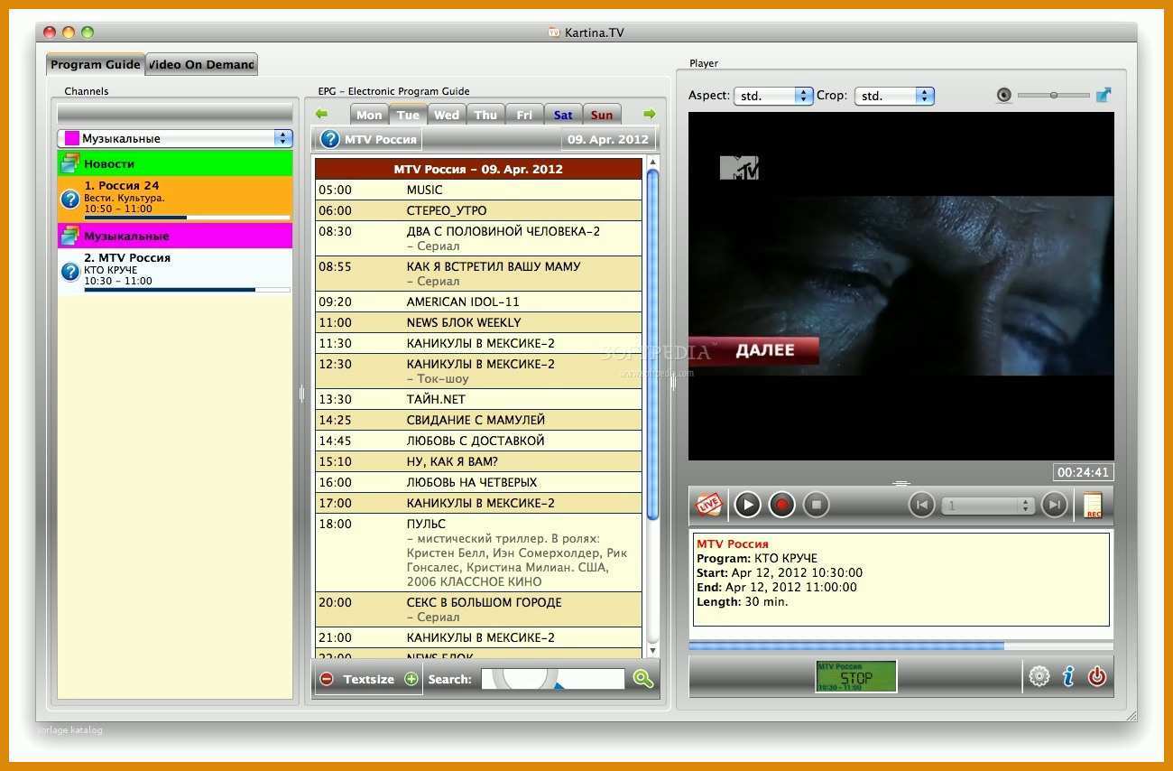1173x771 pixels.
Task: Switch to LIVE stream
Action: click(x=708, y=505)
